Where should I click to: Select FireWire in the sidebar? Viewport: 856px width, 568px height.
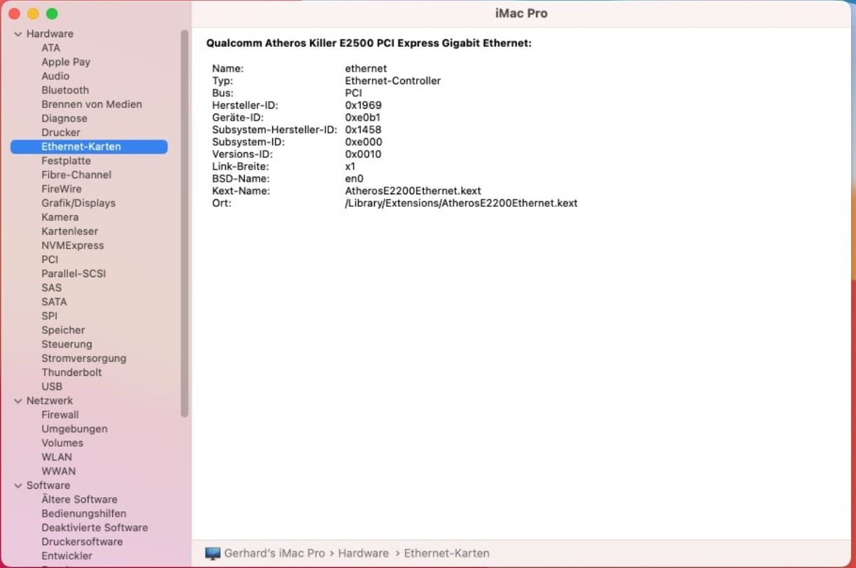click(62, 189)
